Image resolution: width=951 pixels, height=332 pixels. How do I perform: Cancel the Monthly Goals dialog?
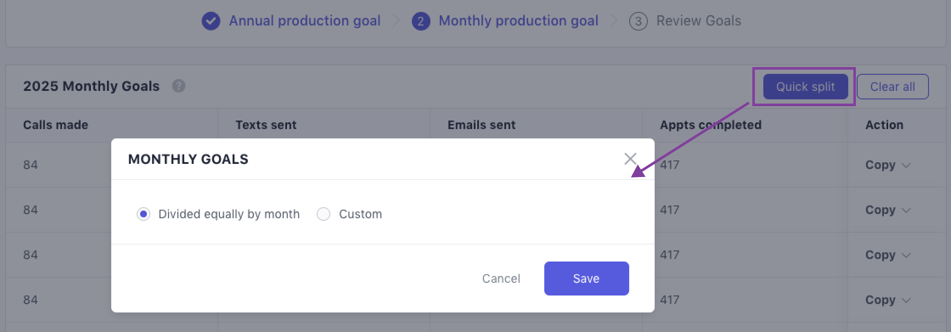point(501,279)
